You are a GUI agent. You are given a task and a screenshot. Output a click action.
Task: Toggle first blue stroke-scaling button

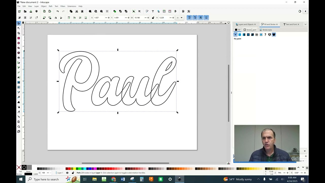(189, 18)
